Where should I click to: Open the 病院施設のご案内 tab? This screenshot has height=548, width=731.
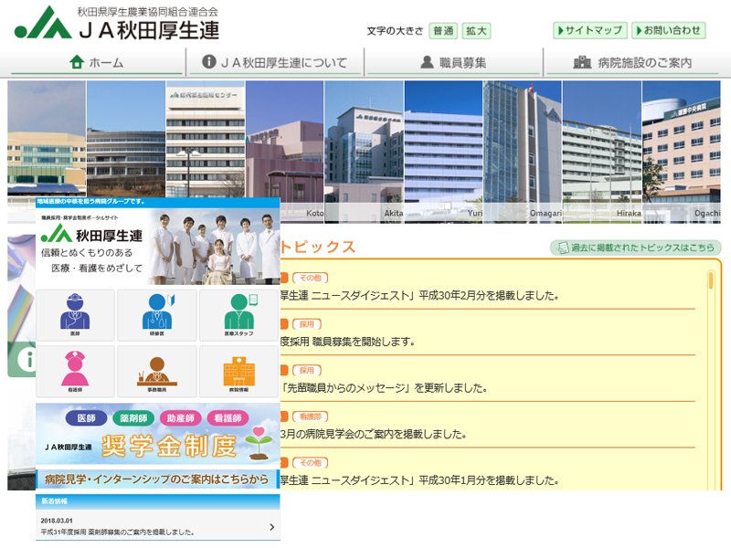(632, 62)
